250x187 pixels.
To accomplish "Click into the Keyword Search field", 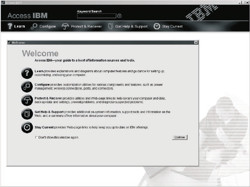I will click(x=97, y=16).
